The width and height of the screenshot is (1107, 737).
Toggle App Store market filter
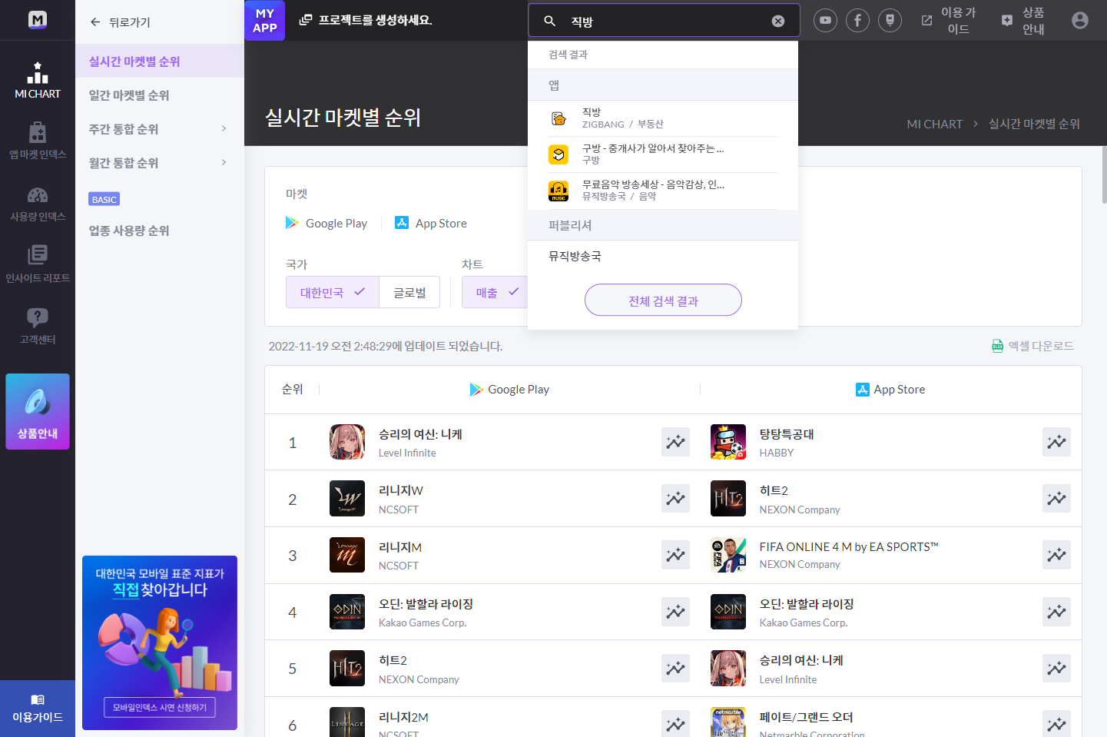click(431, 223)
